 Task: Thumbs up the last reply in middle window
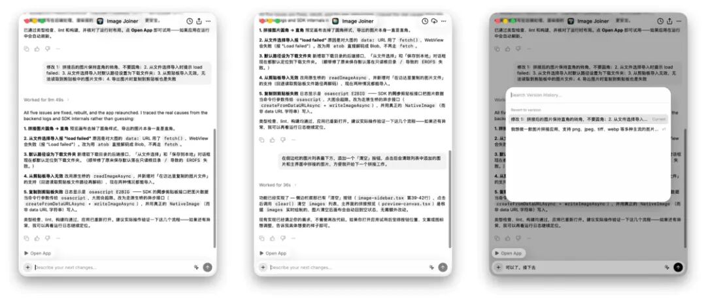(273, 238)
